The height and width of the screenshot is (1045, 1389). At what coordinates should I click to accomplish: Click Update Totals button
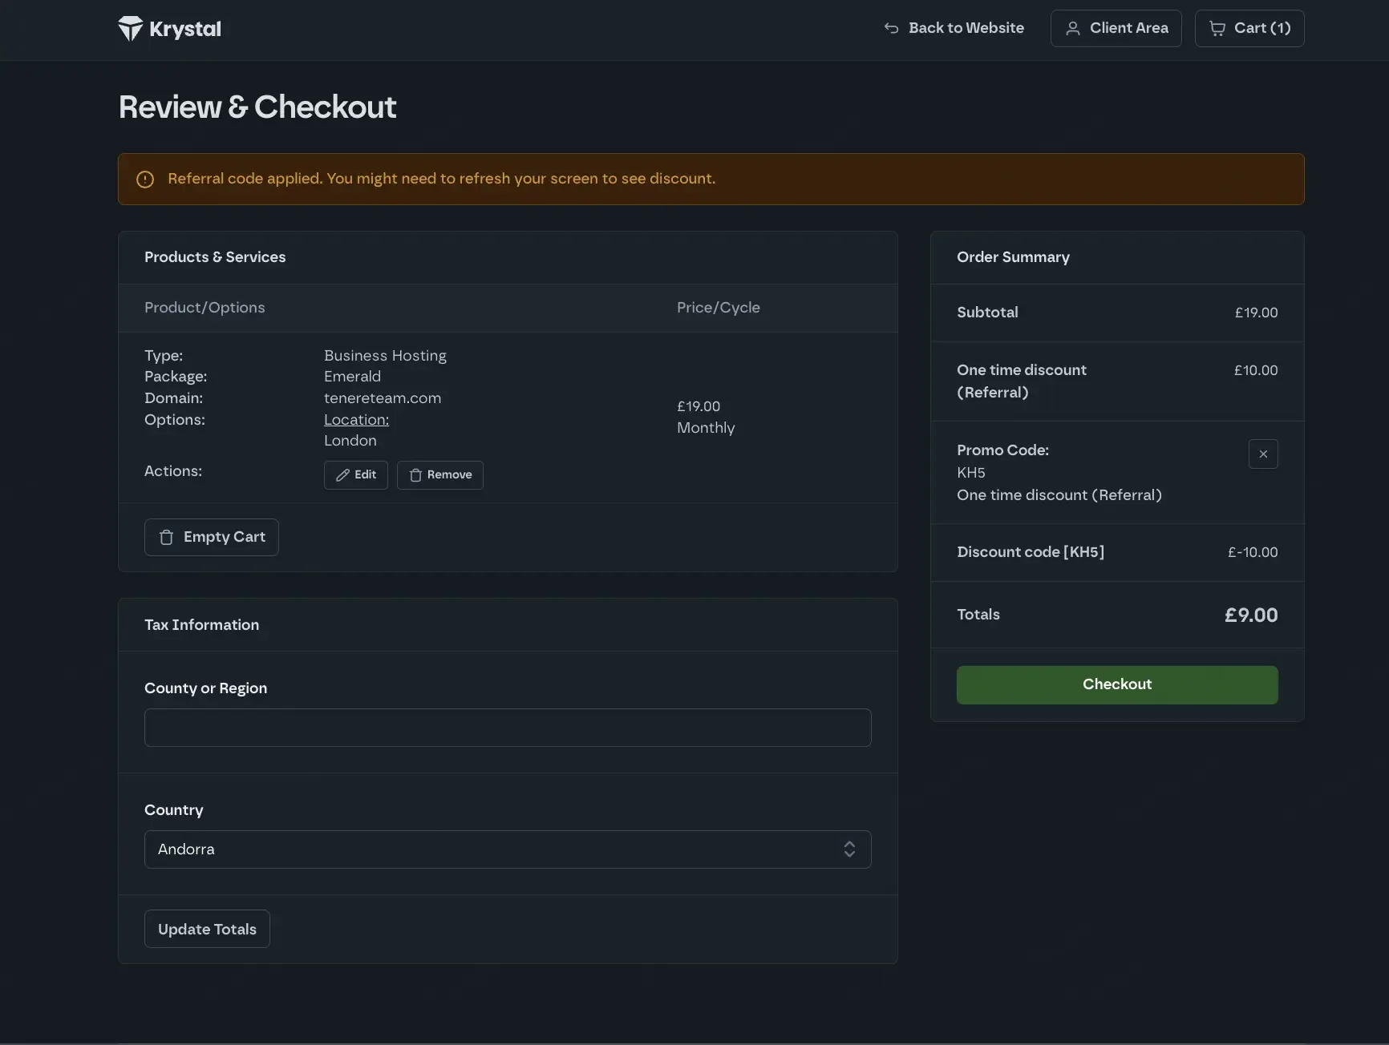tap(207, 929)
